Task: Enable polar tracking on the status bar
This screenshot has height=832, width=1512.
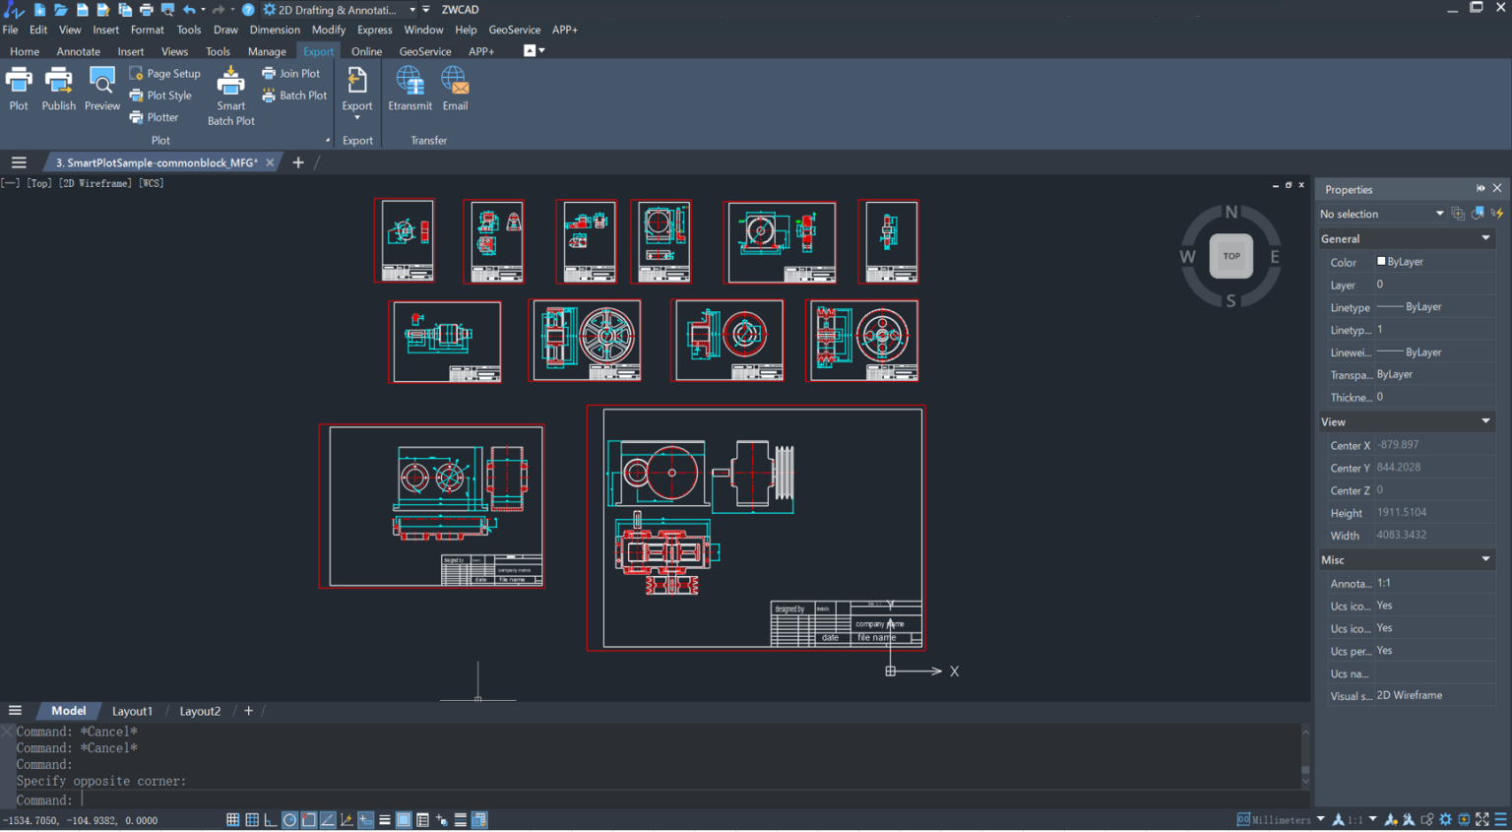Action: 289,818
